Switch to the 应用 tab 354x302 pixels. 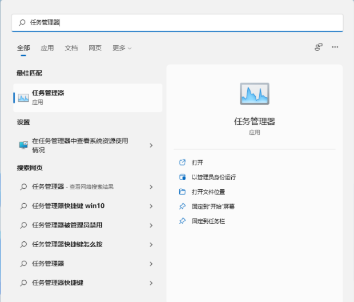[47, 48]
